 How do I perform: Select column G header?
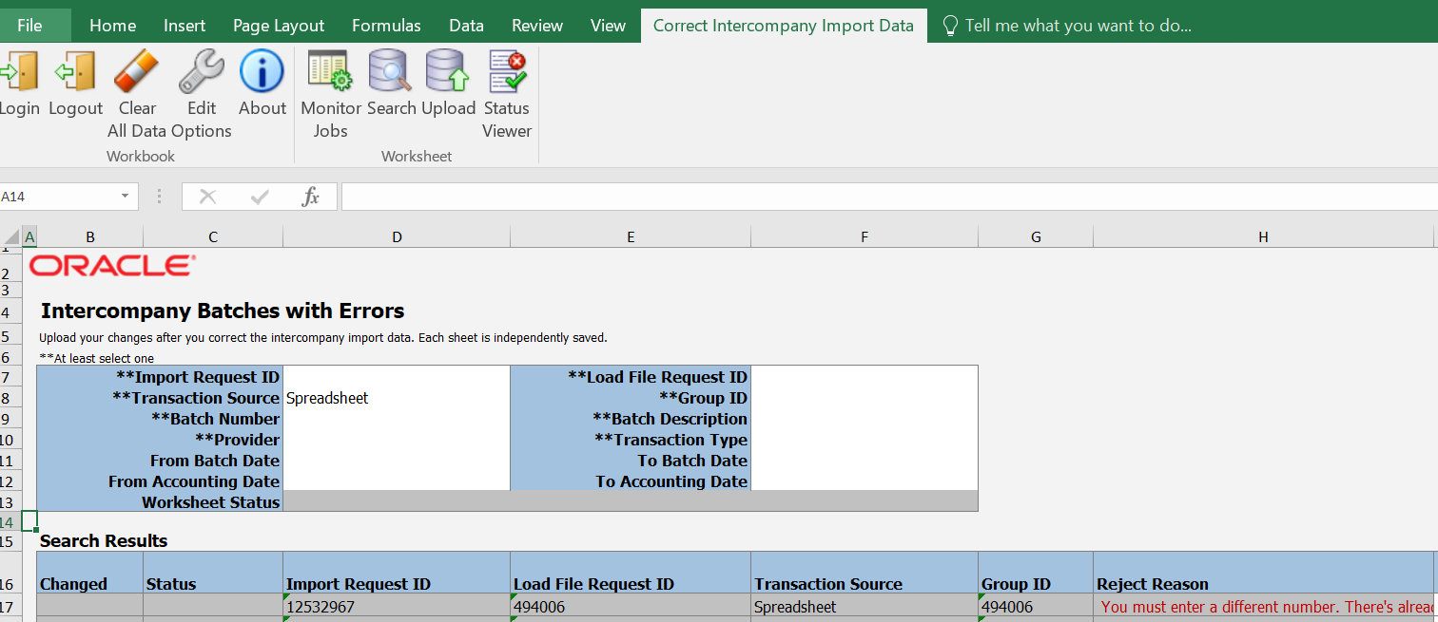[x=1036, y=237]
